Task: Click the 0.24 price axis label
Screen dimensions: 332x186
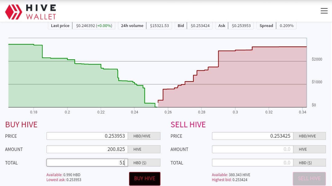Action: 134,112
